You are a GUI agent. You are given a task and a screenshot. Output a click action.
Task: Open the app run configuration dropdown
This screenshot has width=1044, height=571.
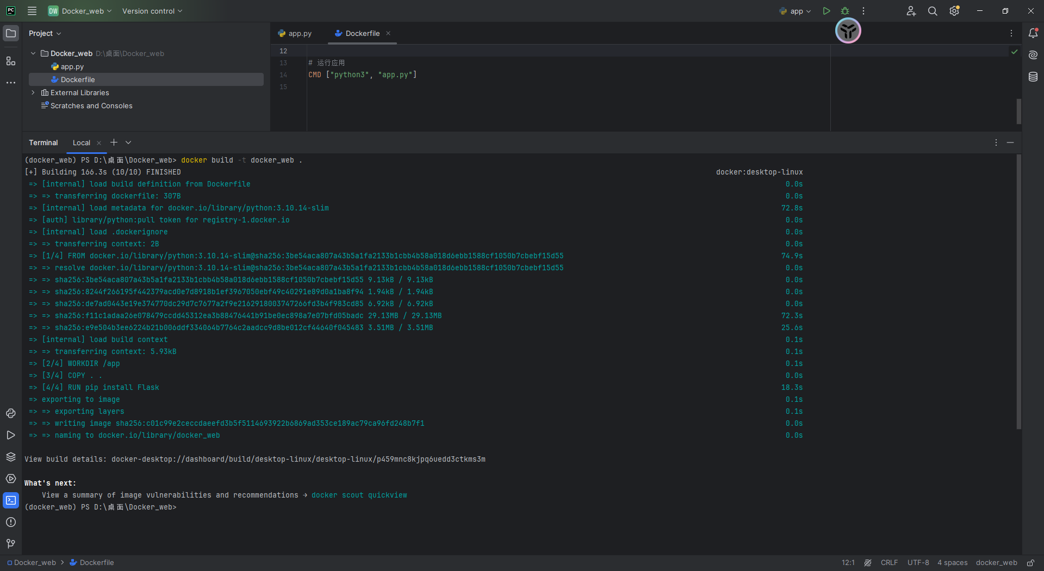pos(796,11)
